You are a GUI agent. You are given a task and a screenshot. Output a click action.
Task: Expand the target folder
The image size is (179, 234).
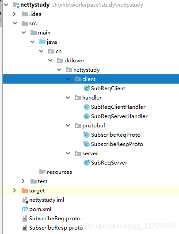pos(15,190)
